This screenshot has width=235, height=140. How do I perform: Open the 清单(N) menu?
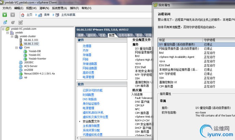tap(44, 8)
